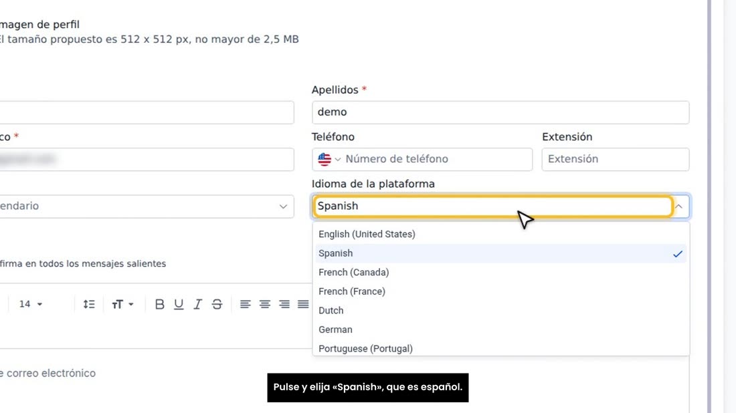
Task: Select Portuguese (Portugal) language option
Action: 501,348
